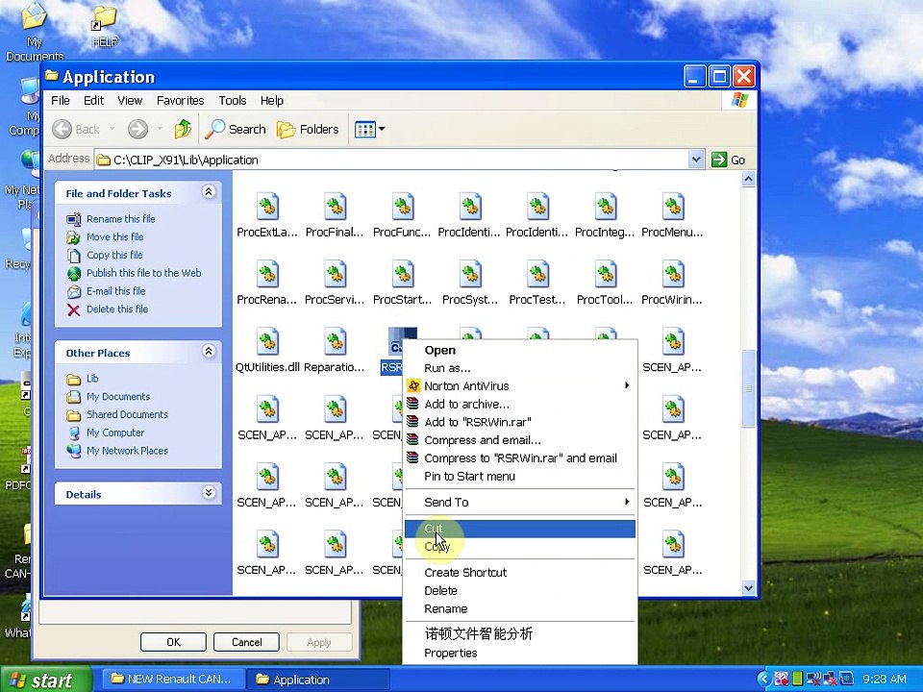Collapse File and Folder Tasks panel
923x692 pixels.
click(x=209, y=192)
